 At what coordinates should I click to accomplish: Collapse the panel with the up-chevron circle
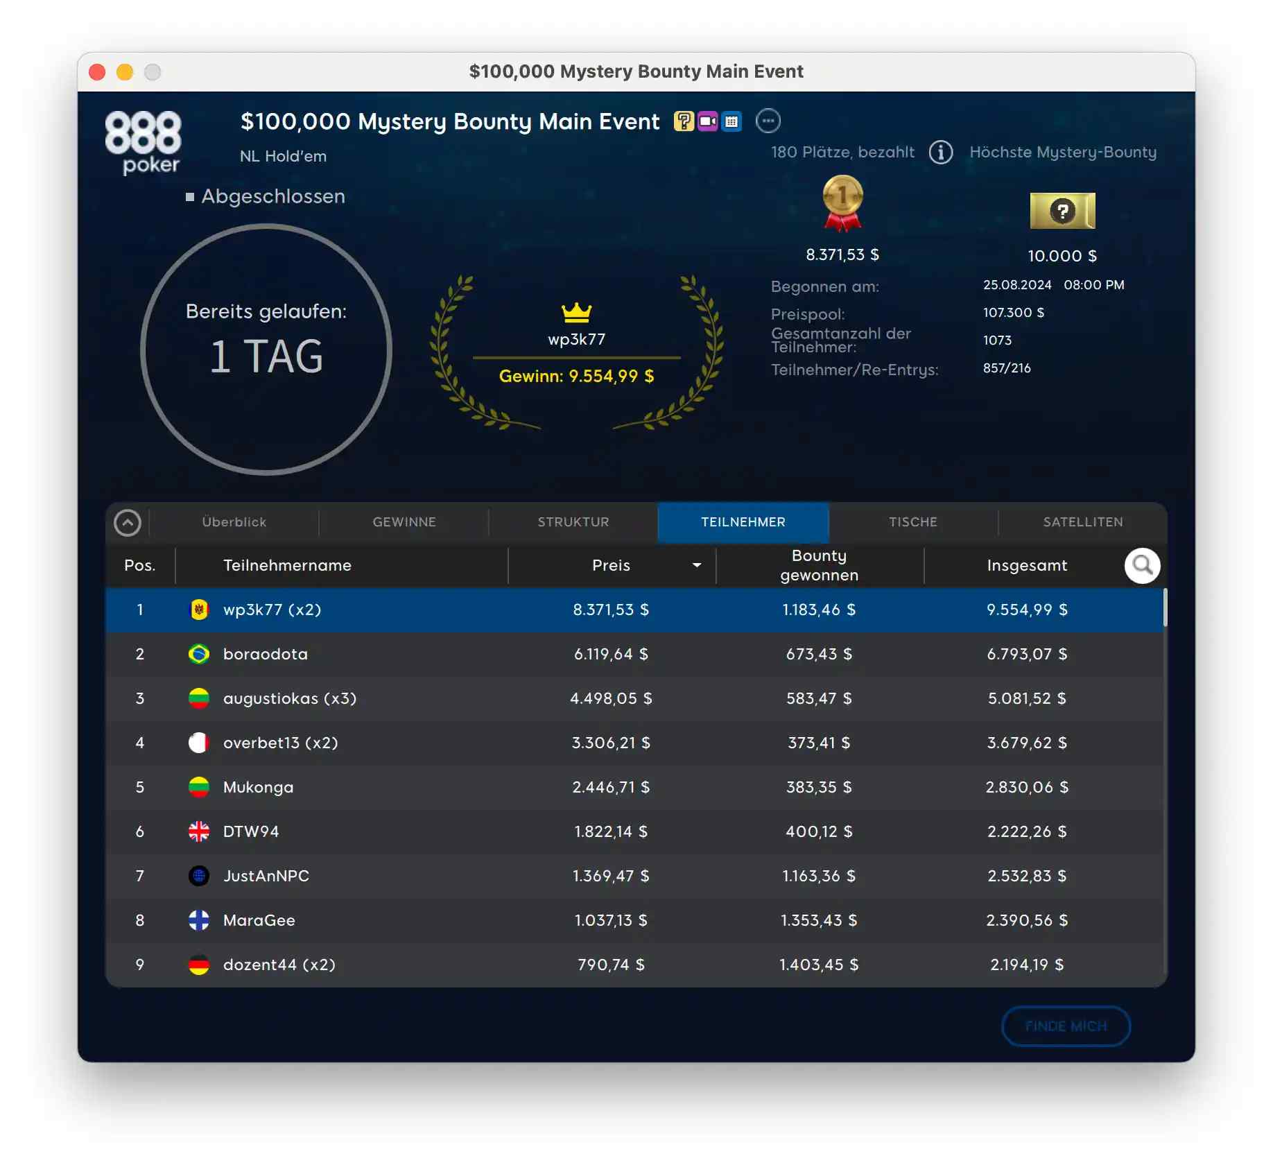[128, 523]
